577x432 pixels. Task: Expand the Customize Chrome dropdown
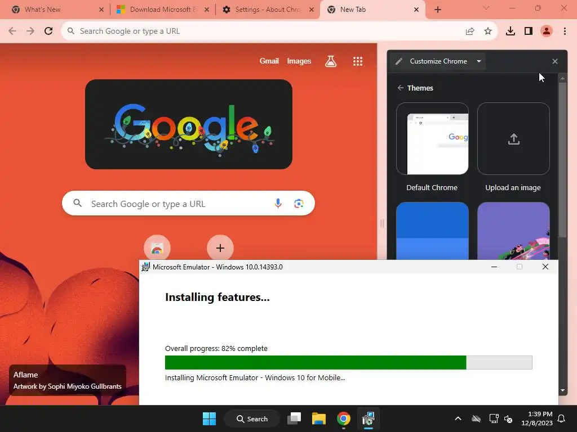479,61
